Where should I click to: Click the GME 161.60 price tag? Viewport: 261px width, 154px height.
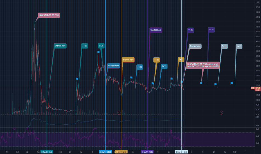point(256,89)
